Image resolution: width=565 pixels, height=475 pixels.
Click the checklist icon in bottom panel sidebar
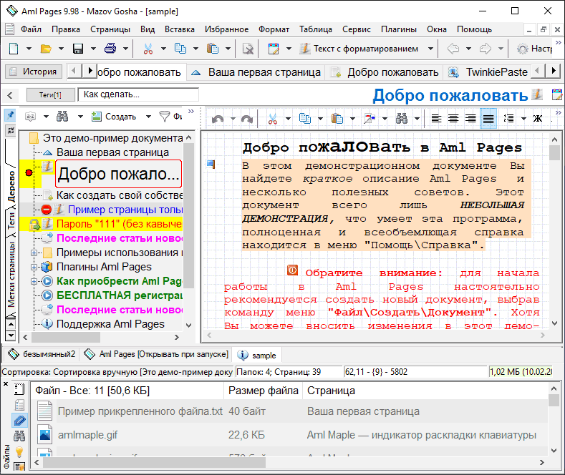[x=19, y=404]
